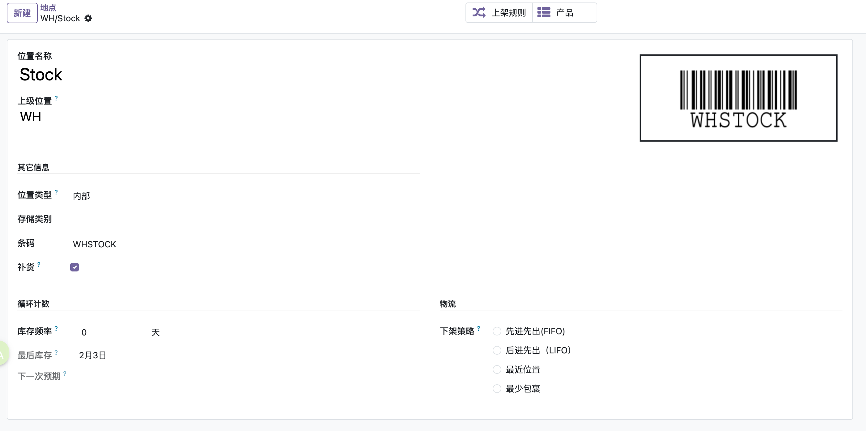
Task: Open the gear actions menu beside WH/Stock
Action: click(88, 19)
